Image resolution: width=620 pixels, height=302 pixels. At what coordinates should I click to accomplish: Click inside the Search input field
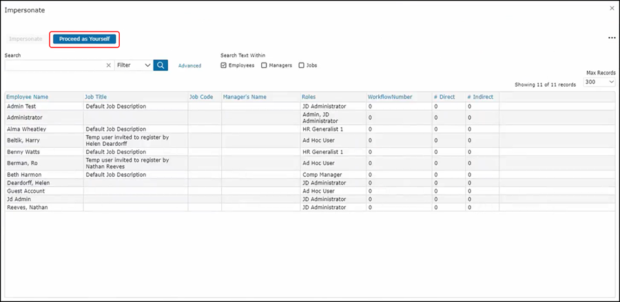coord(54,65)
